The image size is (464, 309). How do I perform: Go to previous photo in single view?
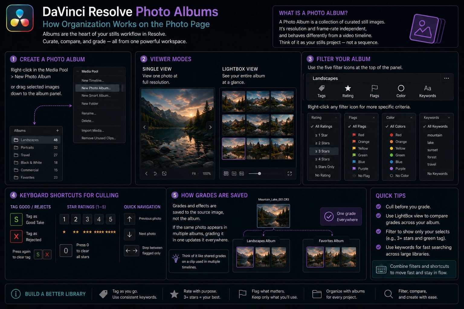click(x=144, y=127)
